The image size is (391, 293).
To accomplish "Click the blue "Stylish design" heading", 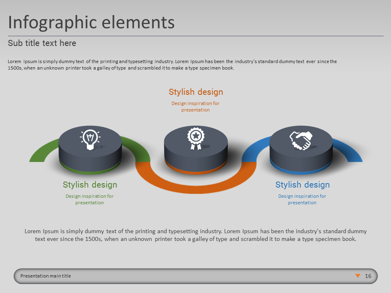I will coord(303,185).
